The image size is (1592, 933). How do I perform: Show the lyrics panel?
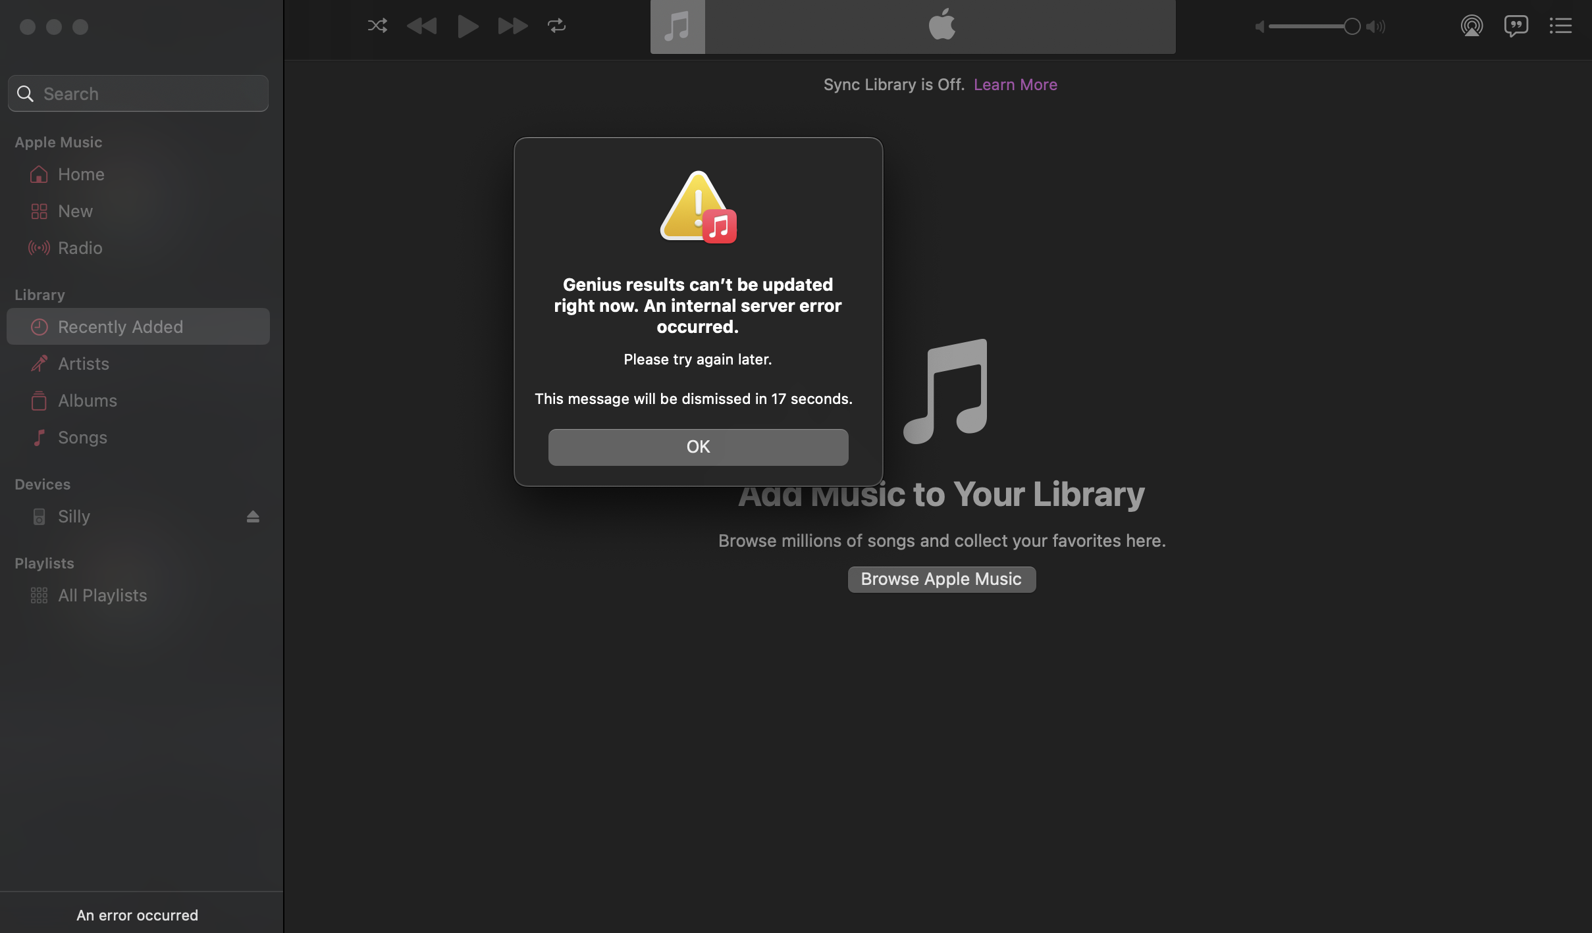tap(1516, 26)
